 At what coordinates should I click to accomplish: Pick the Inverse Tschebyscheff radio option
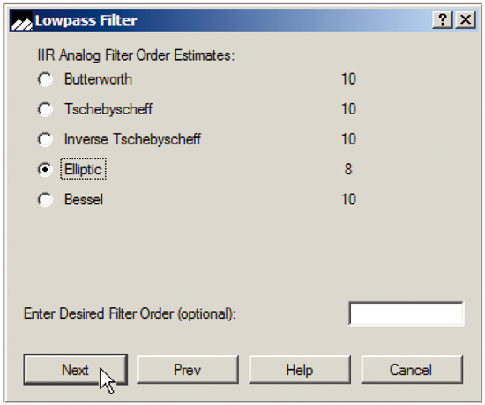[45, 139]
